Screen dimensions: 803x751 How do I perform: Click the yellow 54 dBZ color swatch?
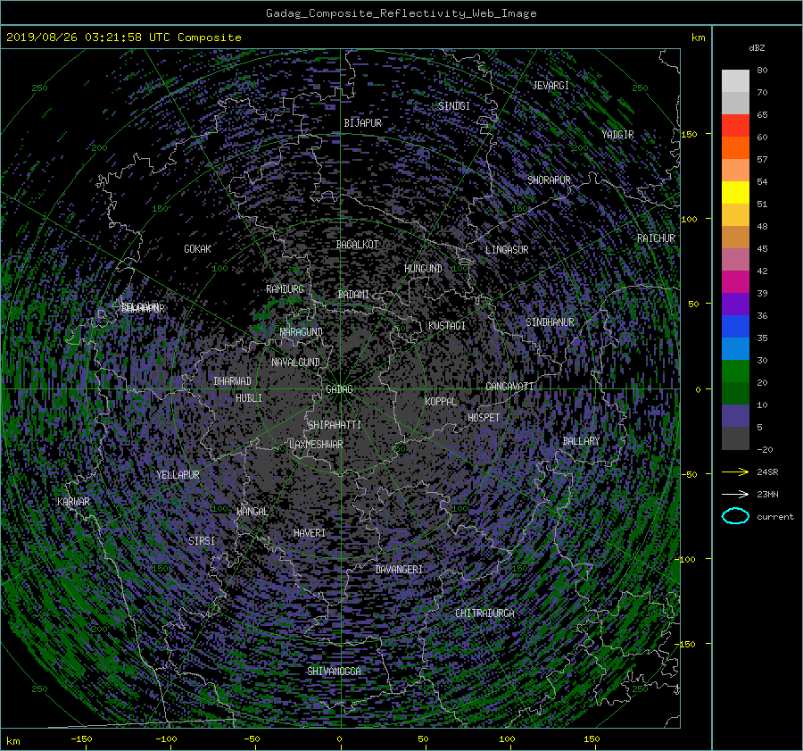[x=735, y=192]
